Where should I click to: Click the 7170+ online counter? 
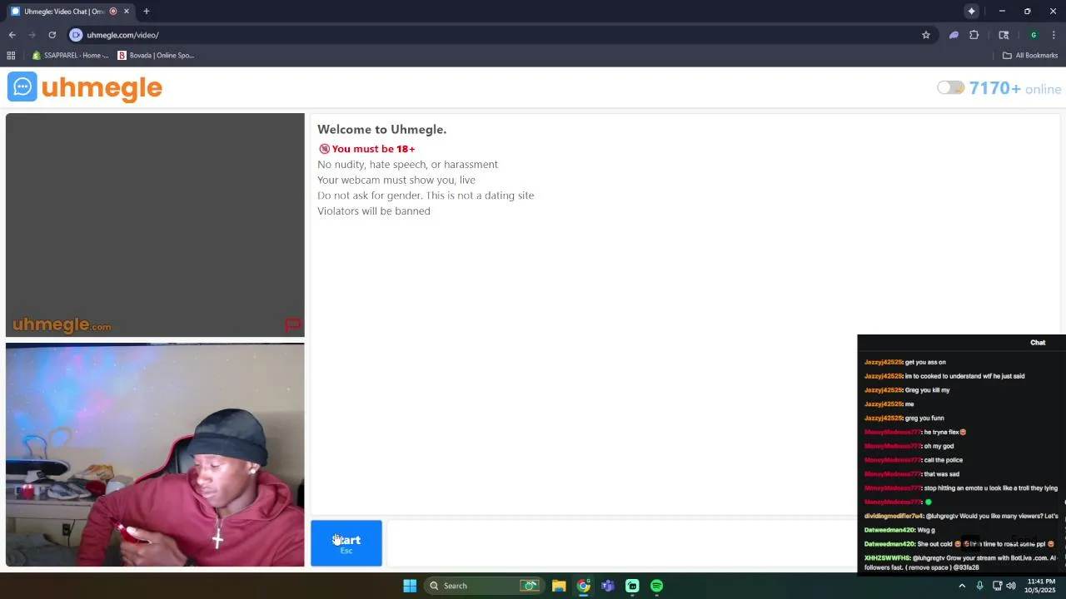tap(1014, 88)
